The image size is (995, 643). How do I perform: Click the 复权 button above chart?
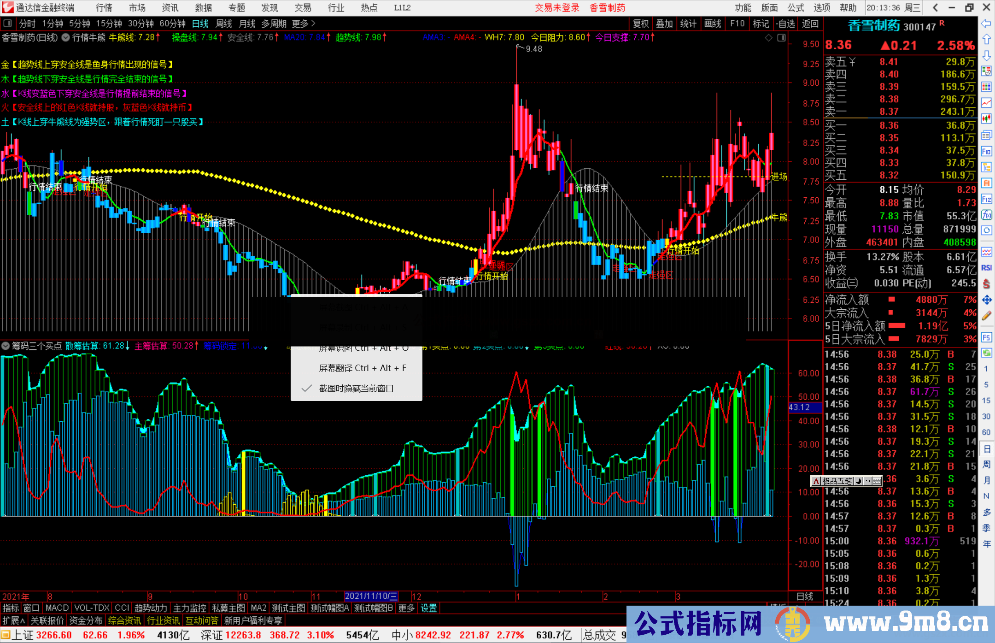pyautogui.click(x=641, y=24)
